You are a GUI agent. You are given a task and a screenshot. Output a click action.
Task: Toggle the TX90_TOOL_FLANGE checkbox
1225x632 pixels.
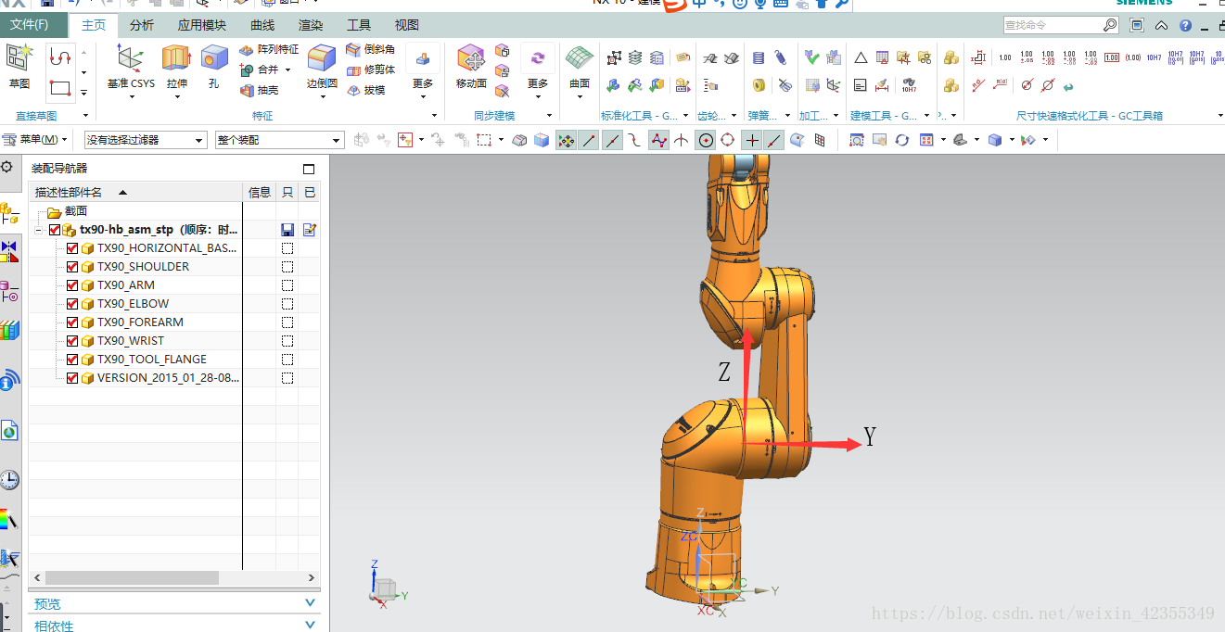click(72, 360)
